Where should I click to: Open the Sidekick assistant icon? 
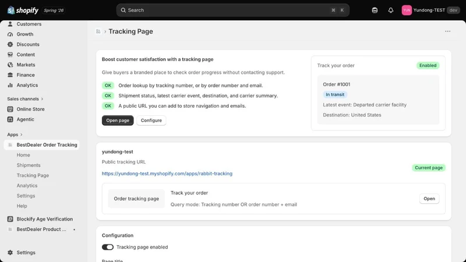tap(375, 10)
